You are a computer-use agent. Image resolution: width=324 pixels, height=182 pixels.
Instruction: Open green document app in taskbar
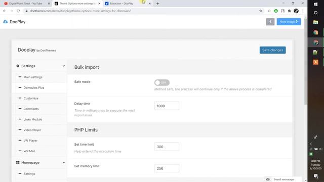(x=315, y=52)
